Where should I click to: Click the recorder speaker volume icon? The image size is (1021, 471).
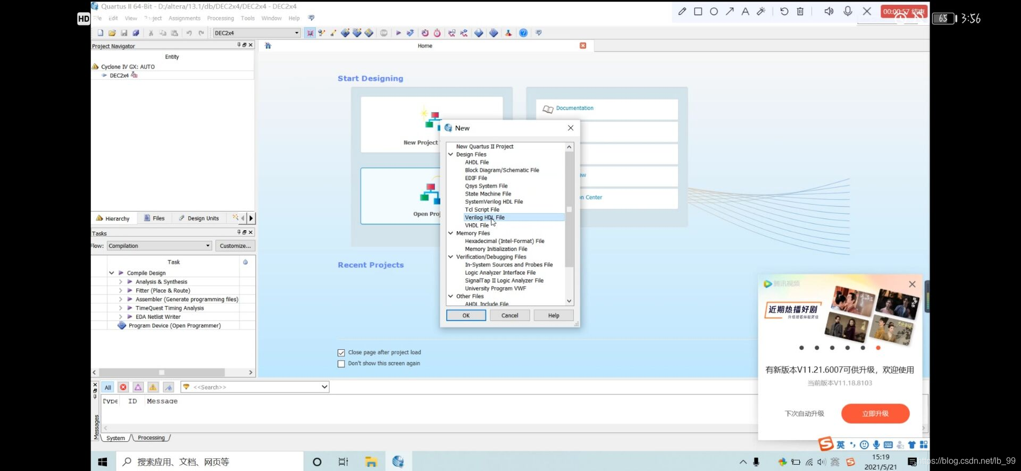(829, 11)
